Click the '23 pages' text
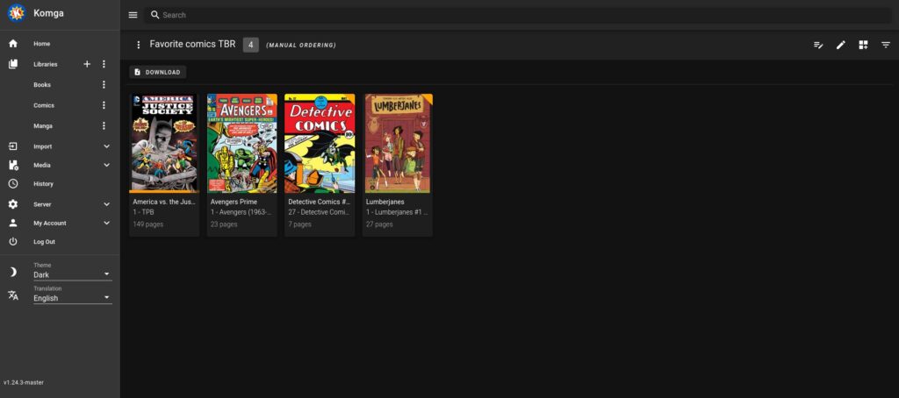This screenshot has width=899, height=398. coord(224,224)
